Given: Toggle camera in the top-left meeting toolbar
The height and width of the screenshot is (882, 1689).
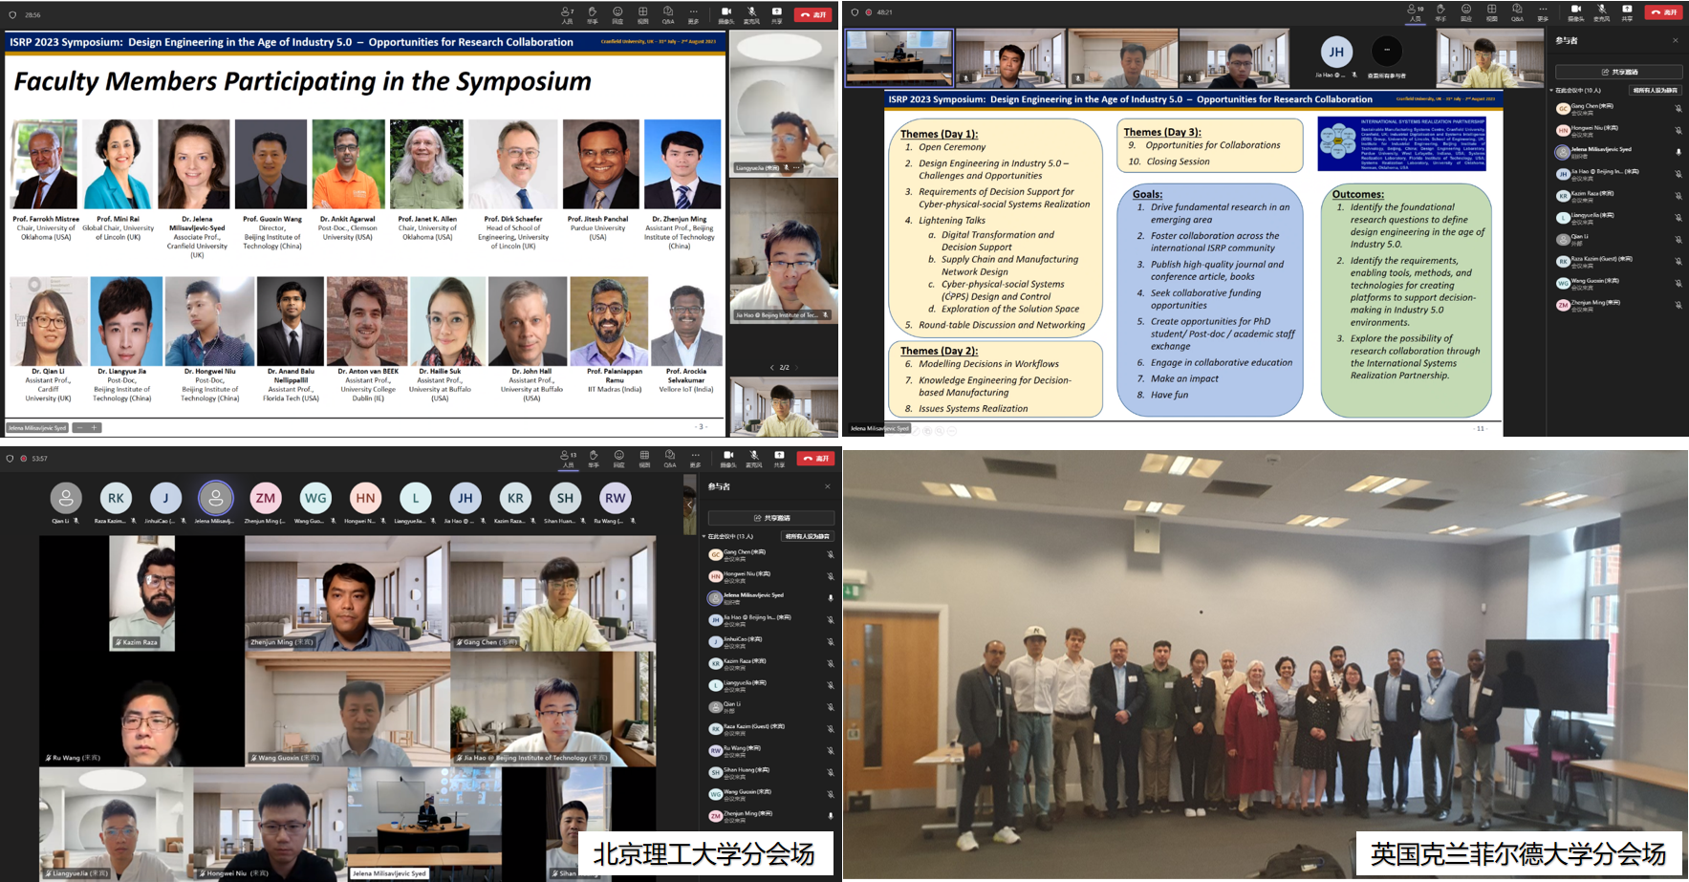Looking at the screenshot, I should point(726,14).
